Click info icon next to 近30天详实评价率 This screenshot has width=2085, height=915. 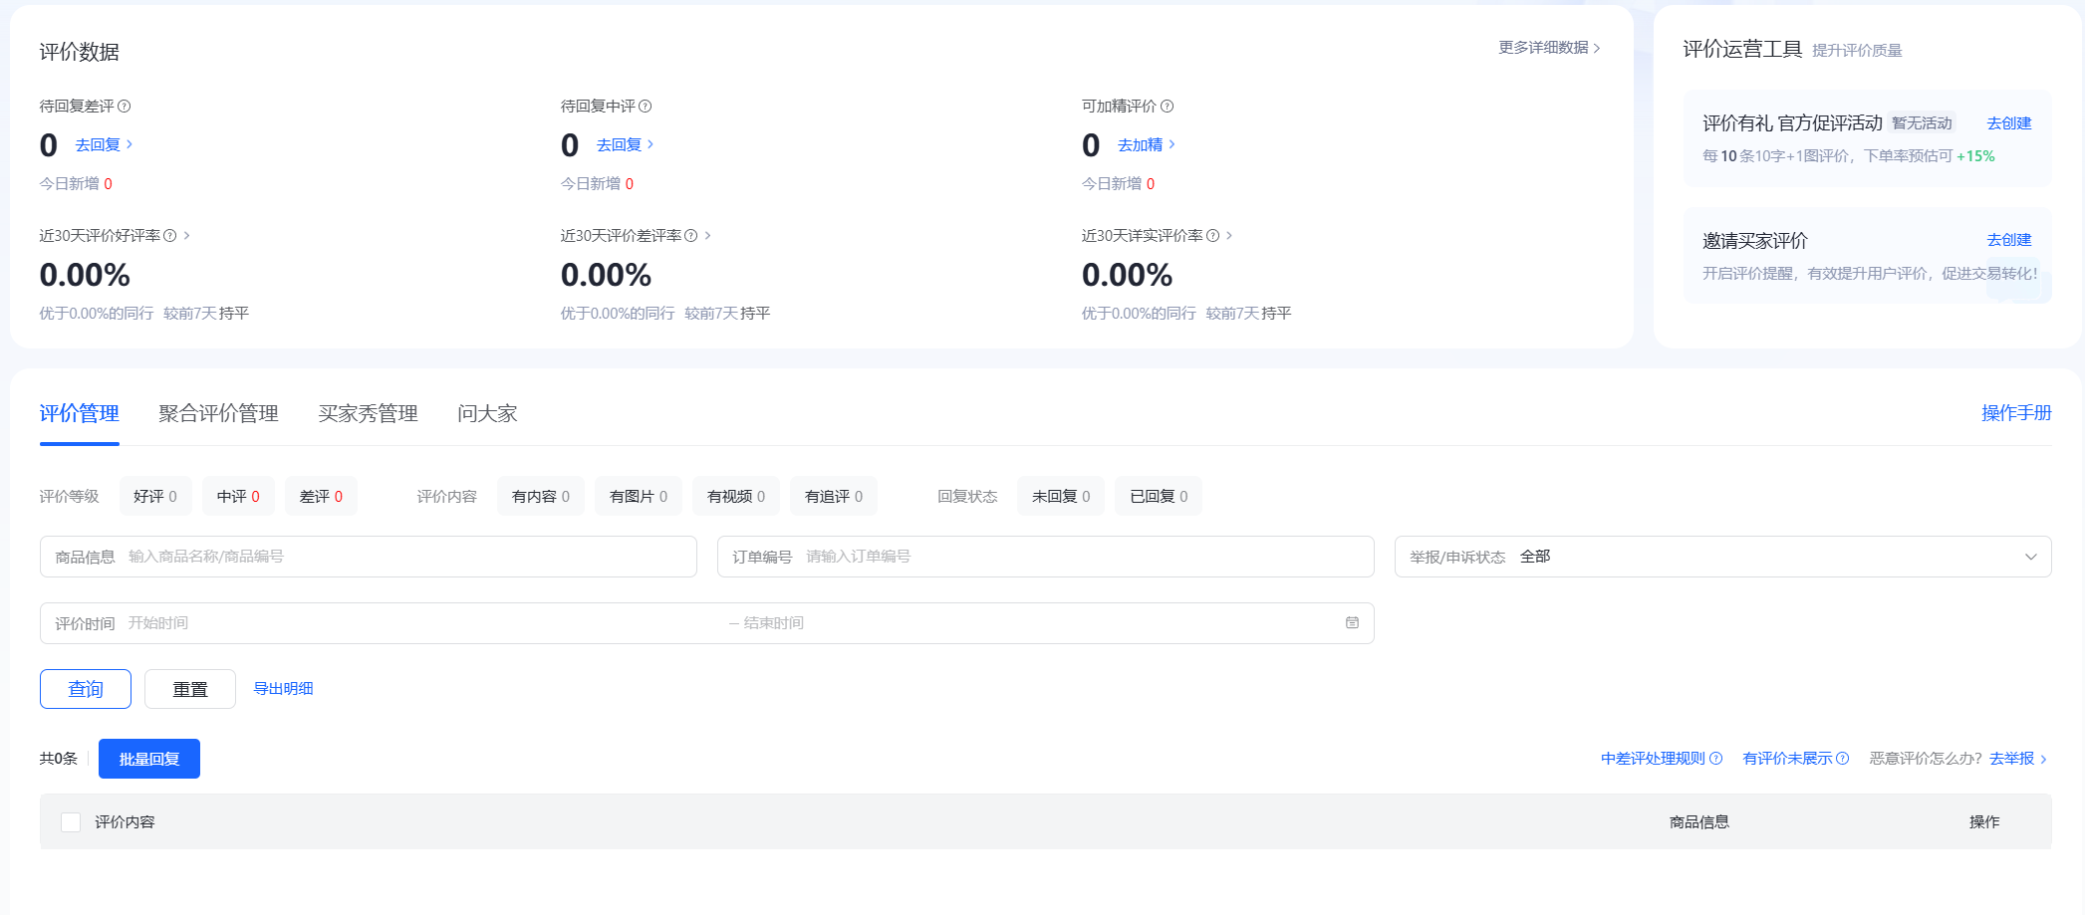click(x=1213, y=236)
